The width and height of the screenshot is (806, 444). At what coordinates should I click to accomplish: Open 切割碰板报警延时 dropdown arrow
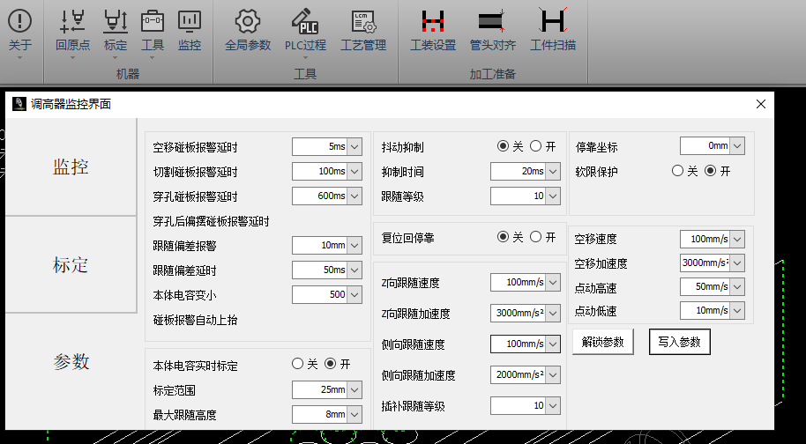[x=354, y=171]
